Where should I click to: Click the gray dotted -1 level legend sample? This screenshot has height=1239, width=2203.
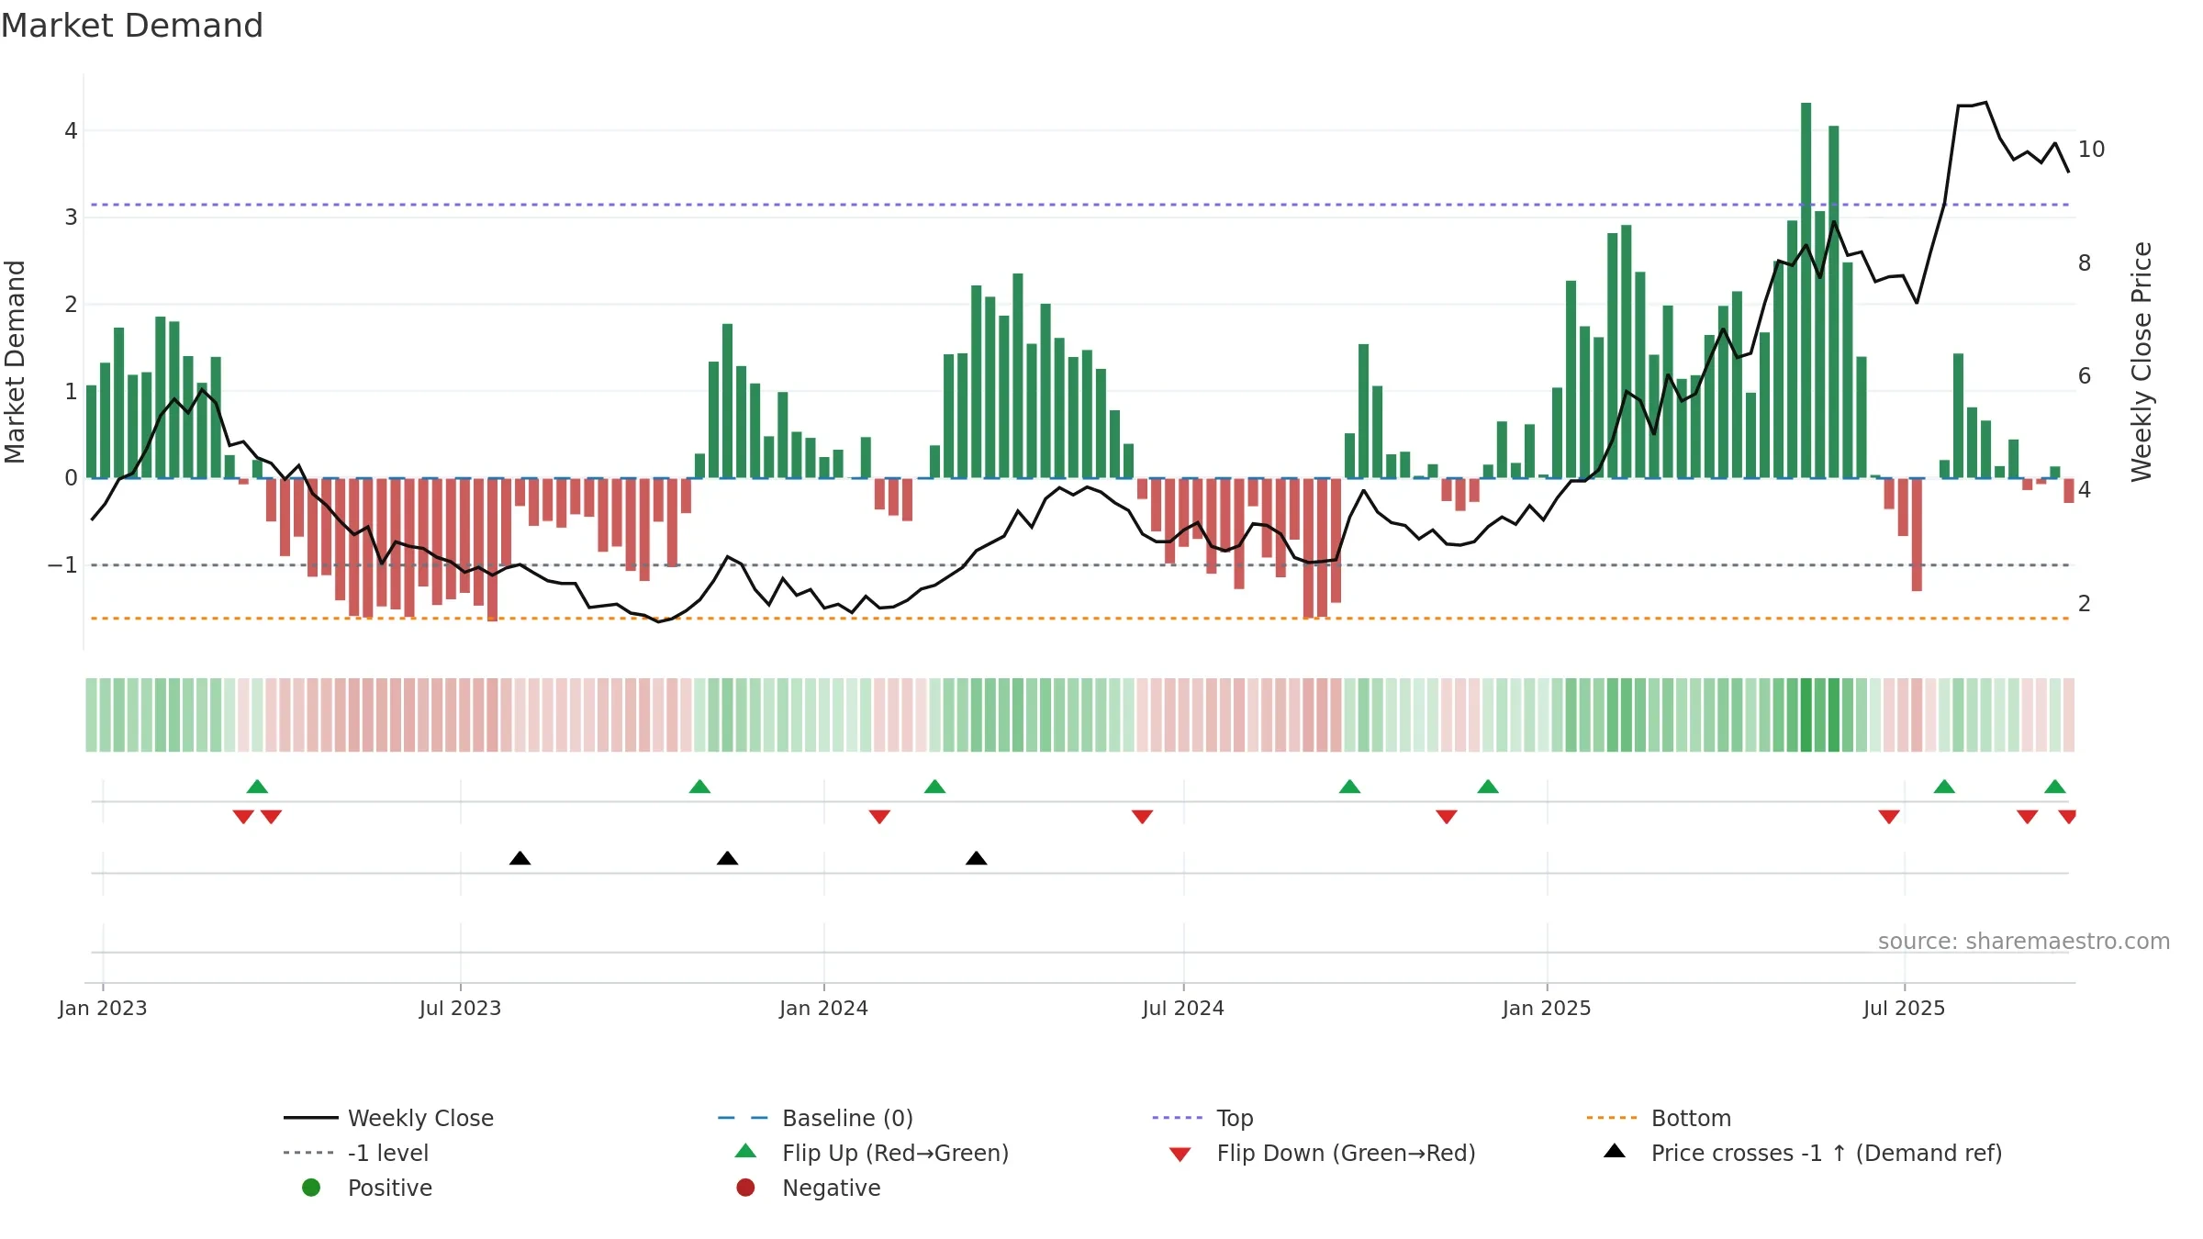pos(309,1153)
